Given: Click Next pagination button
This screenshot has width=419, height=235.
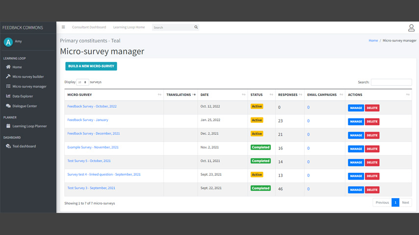Looking at the screenshot, I should pyautogui.click(x=405, y=203).
